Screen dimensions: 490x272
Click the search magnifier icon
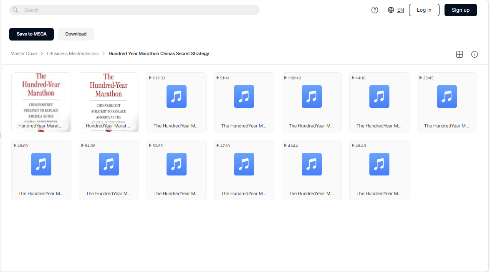tap(15, 10)
